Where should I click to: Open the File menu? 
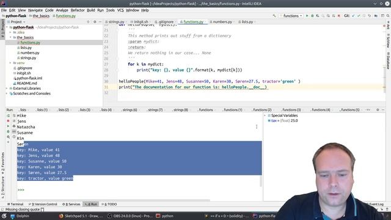click(4, 10)
